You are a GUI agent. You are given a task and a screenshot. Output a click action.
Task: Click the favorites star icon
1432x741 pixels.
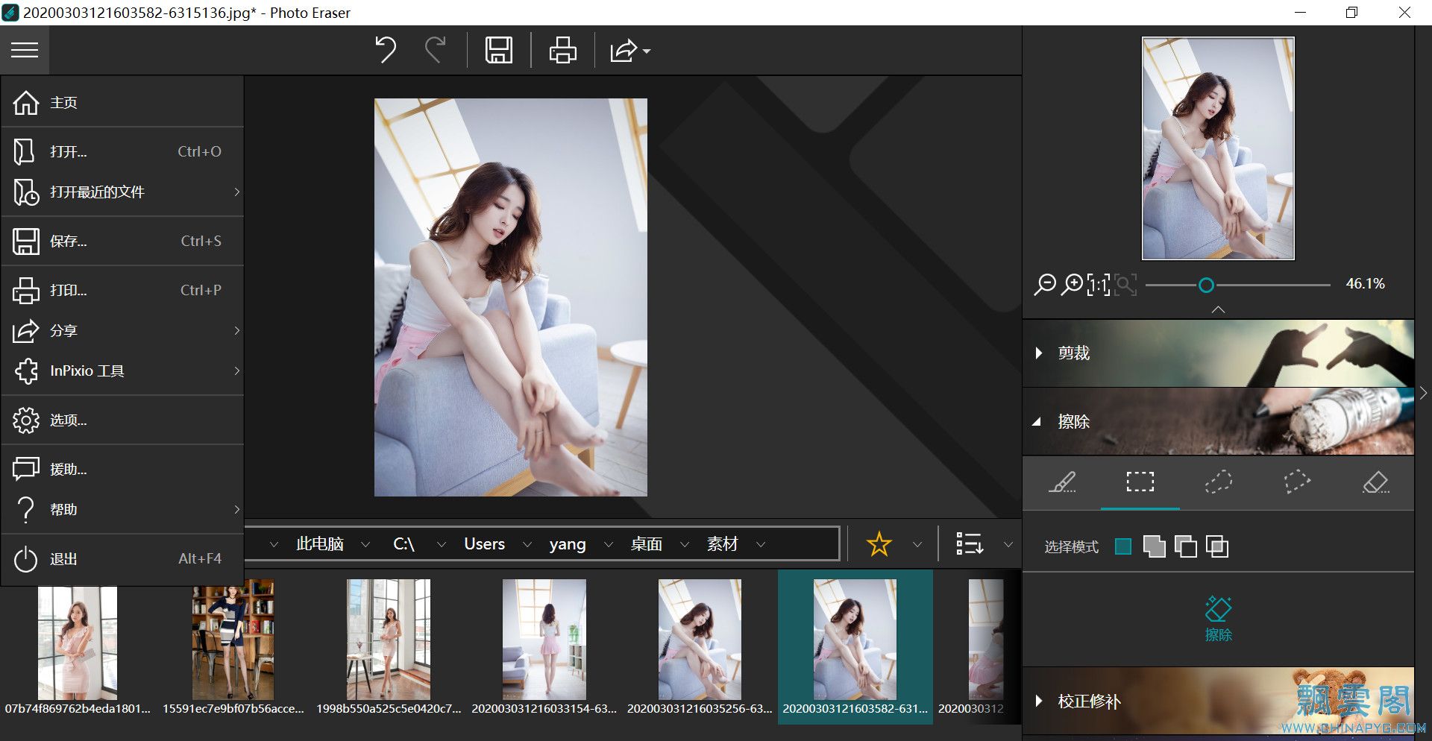coord(879,543)
